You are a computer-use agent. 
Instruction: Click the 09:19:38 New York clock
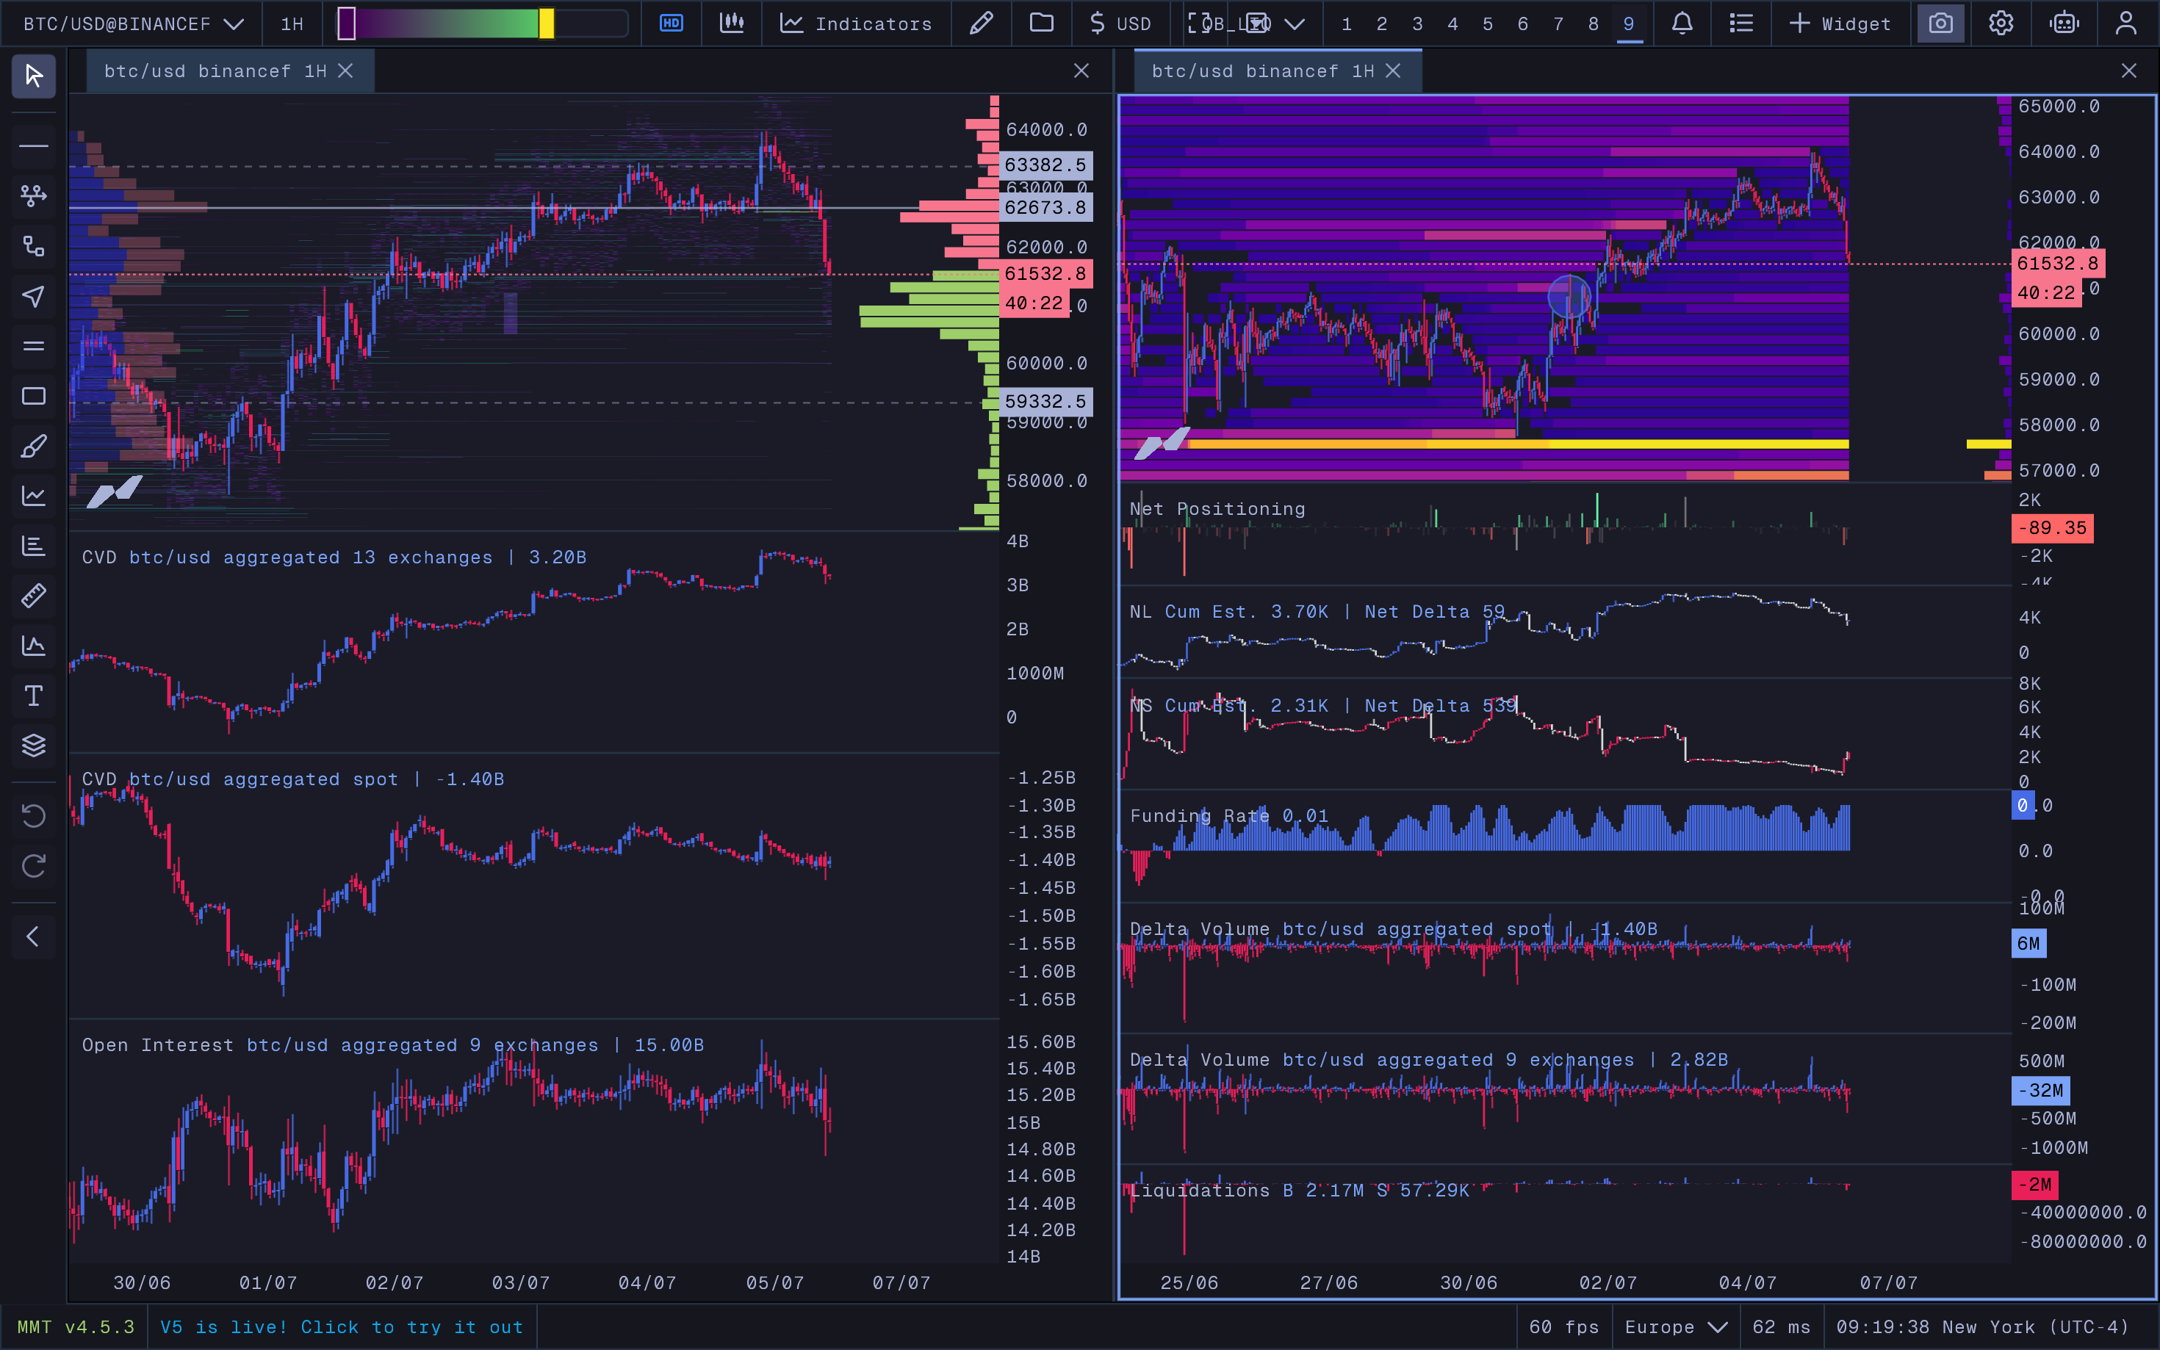1982,1326
